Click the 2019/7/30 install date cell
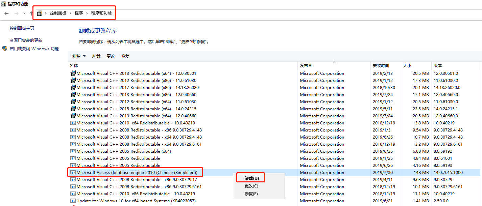Viewport: 482px width, 206px height. click(x=383, y=172)
